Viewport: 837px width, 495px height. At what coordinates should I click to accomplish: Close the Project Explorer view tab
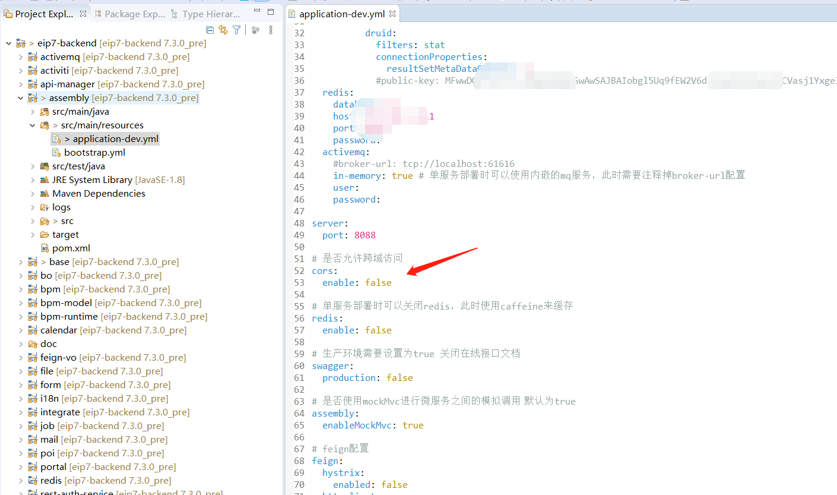83,14
